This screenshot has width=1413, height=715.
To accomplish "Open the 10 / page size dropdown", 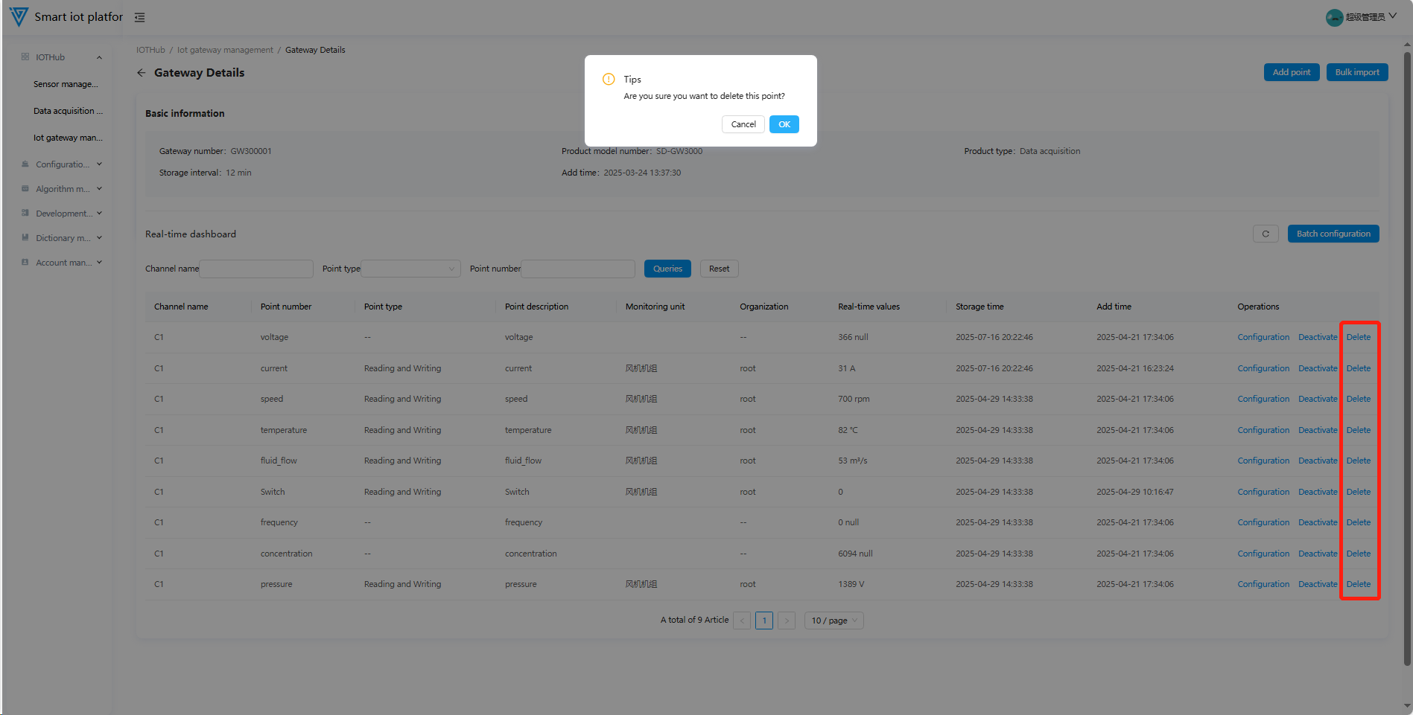I will click(x=833, y=621).
